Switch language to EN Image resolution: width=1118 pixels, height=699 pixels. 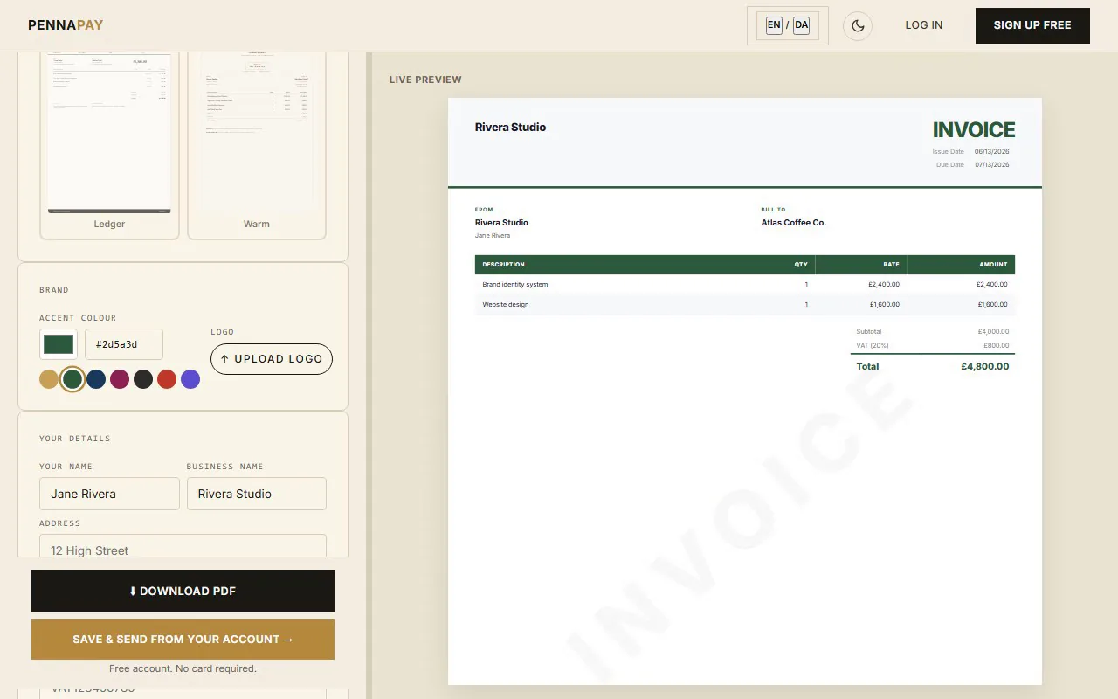click(774, 25)
